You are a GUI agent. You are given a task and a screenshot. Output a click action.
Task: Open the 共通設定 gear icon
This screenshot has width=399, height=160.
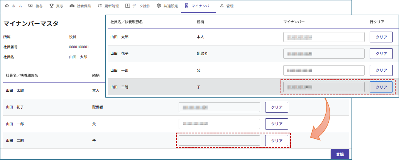(159, 6)
